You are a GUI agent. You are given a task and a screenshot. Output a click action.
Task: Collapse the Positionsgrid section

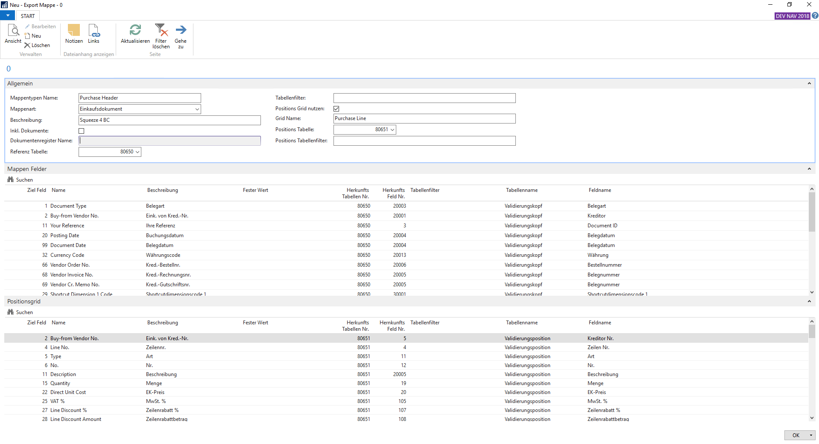tap(809, 301)
